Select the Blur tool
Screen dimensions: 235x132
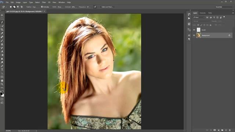2,59
